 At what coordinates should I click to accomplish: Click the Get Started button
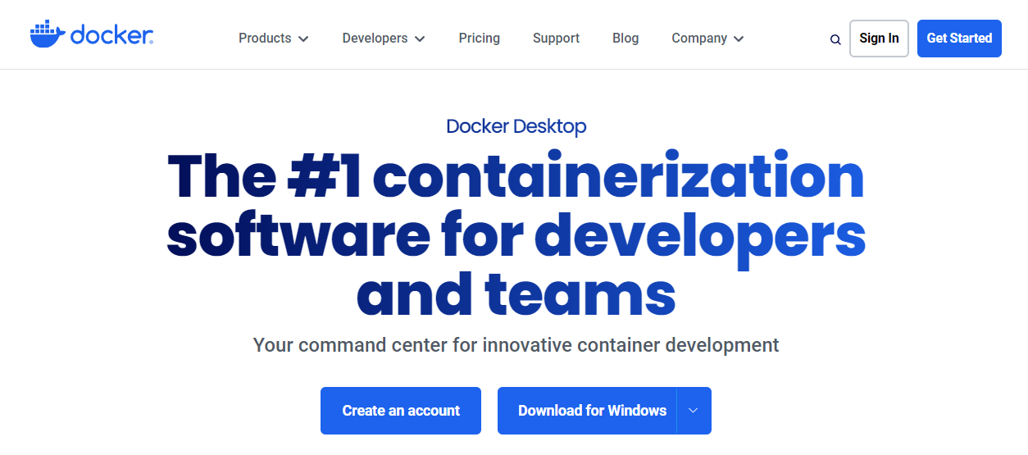coord(959,39)
